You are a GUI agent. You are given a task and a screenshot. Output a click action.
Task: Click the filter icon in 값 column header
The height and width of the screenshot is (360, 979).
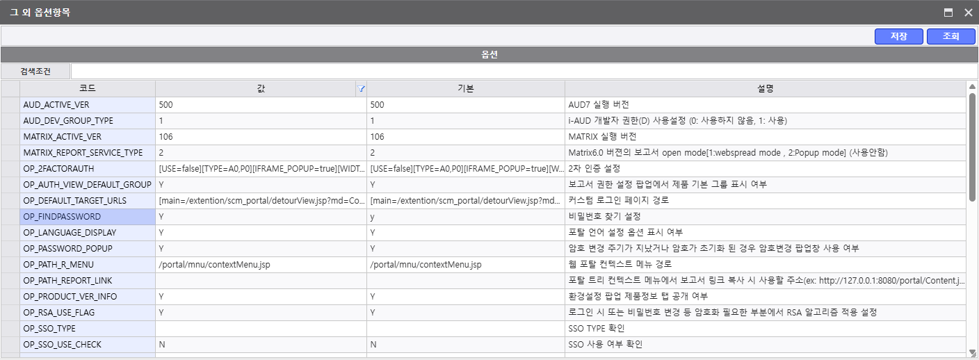coord(361,89)
